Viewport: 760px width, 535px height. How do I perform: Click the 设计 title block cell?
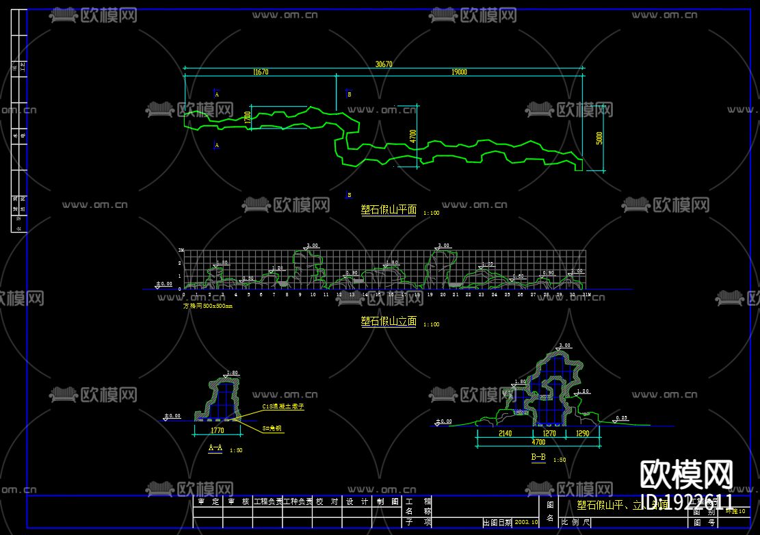point(356,502)
